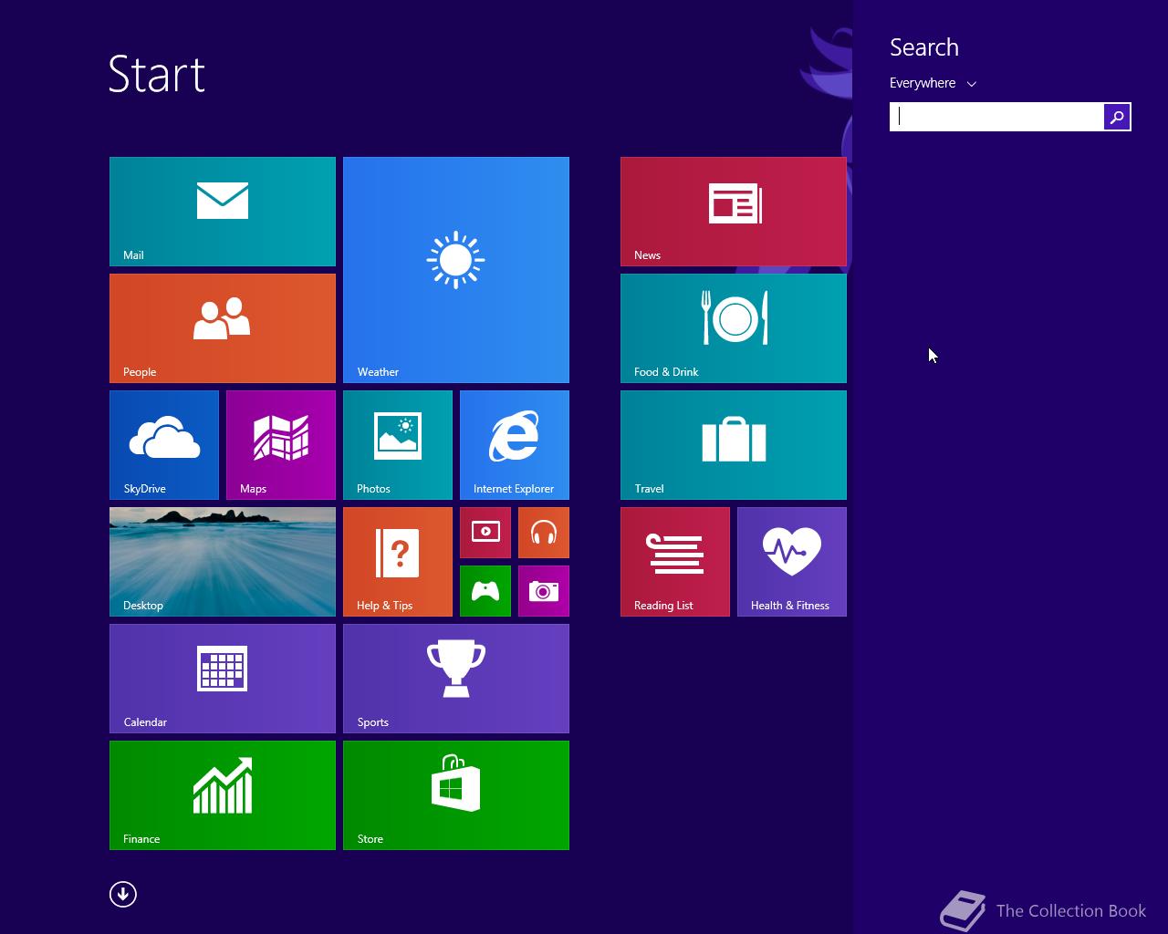Open the Desktop tile
The height and width of the screenshot is (934, 1168).
click(x=223, y=562)
